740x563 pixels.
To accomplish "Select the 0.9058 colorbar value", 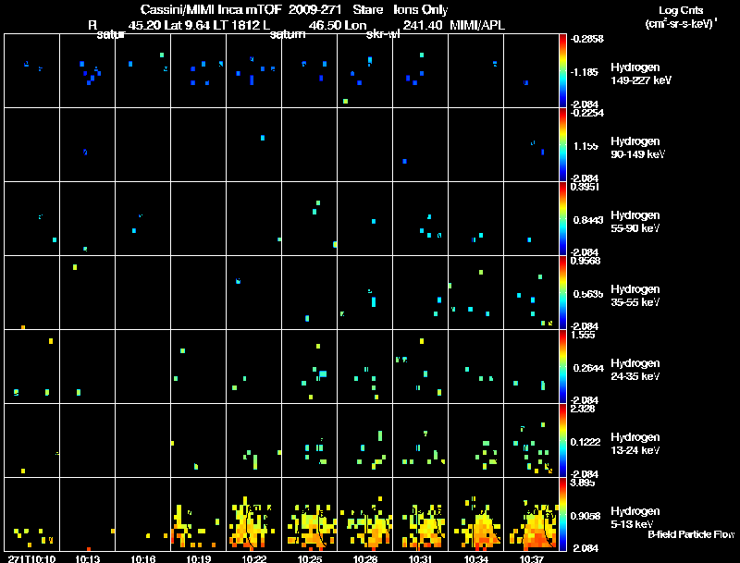I will [586, 517].
